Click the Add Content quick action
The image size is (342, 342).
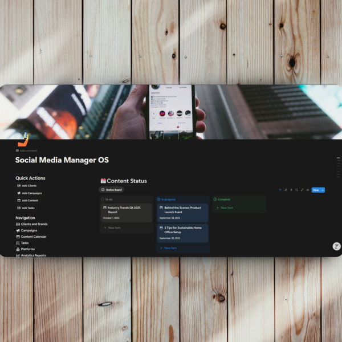click(x=28, y=201)
